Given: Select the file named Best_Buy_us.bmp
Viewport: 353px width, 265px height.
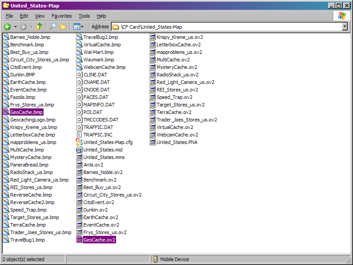Looking at the screenshot, I should tap(29, 52).
